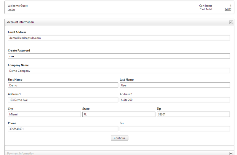
Task: Expand the Payment Information section arrow
Action: tap(231, 153)
